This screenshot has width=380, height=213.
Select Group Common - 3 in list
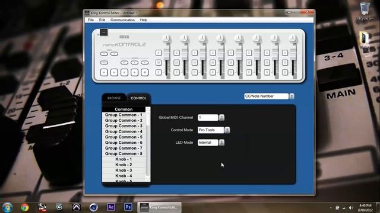coord(123,126)
